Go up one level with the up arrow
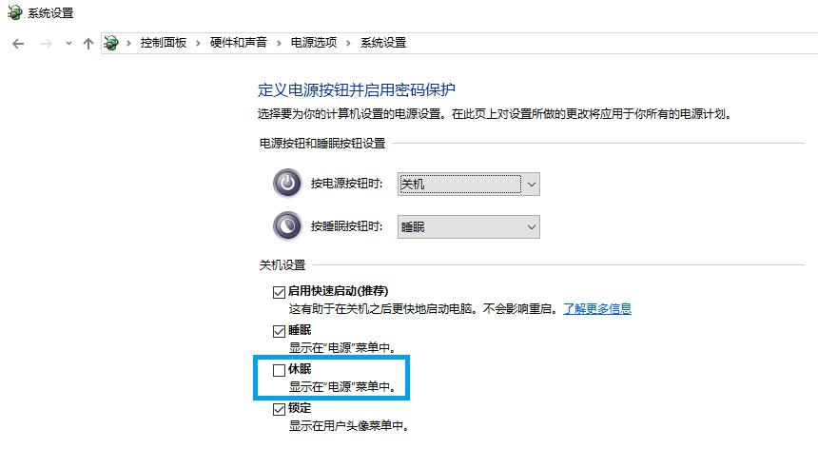Image resolution: width=818 pixels, height=449 pixels. point(88,43)
